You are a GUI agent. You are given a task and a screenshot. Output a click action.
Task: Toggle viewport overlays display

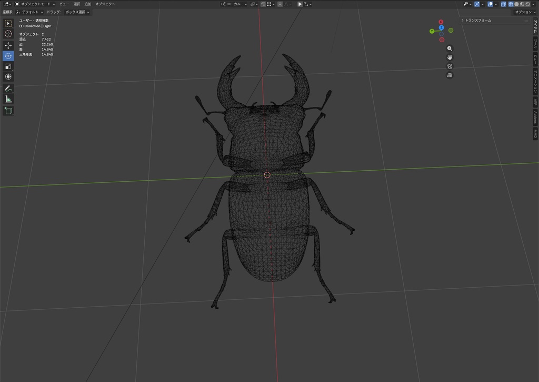[490, 4]
